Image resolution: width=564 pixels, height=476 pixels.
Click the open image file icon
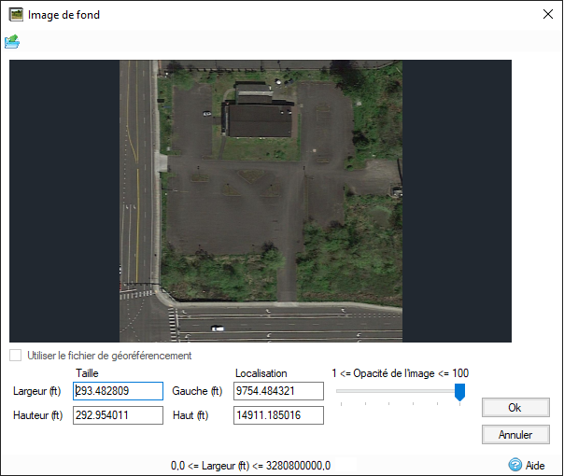[12, 42]
